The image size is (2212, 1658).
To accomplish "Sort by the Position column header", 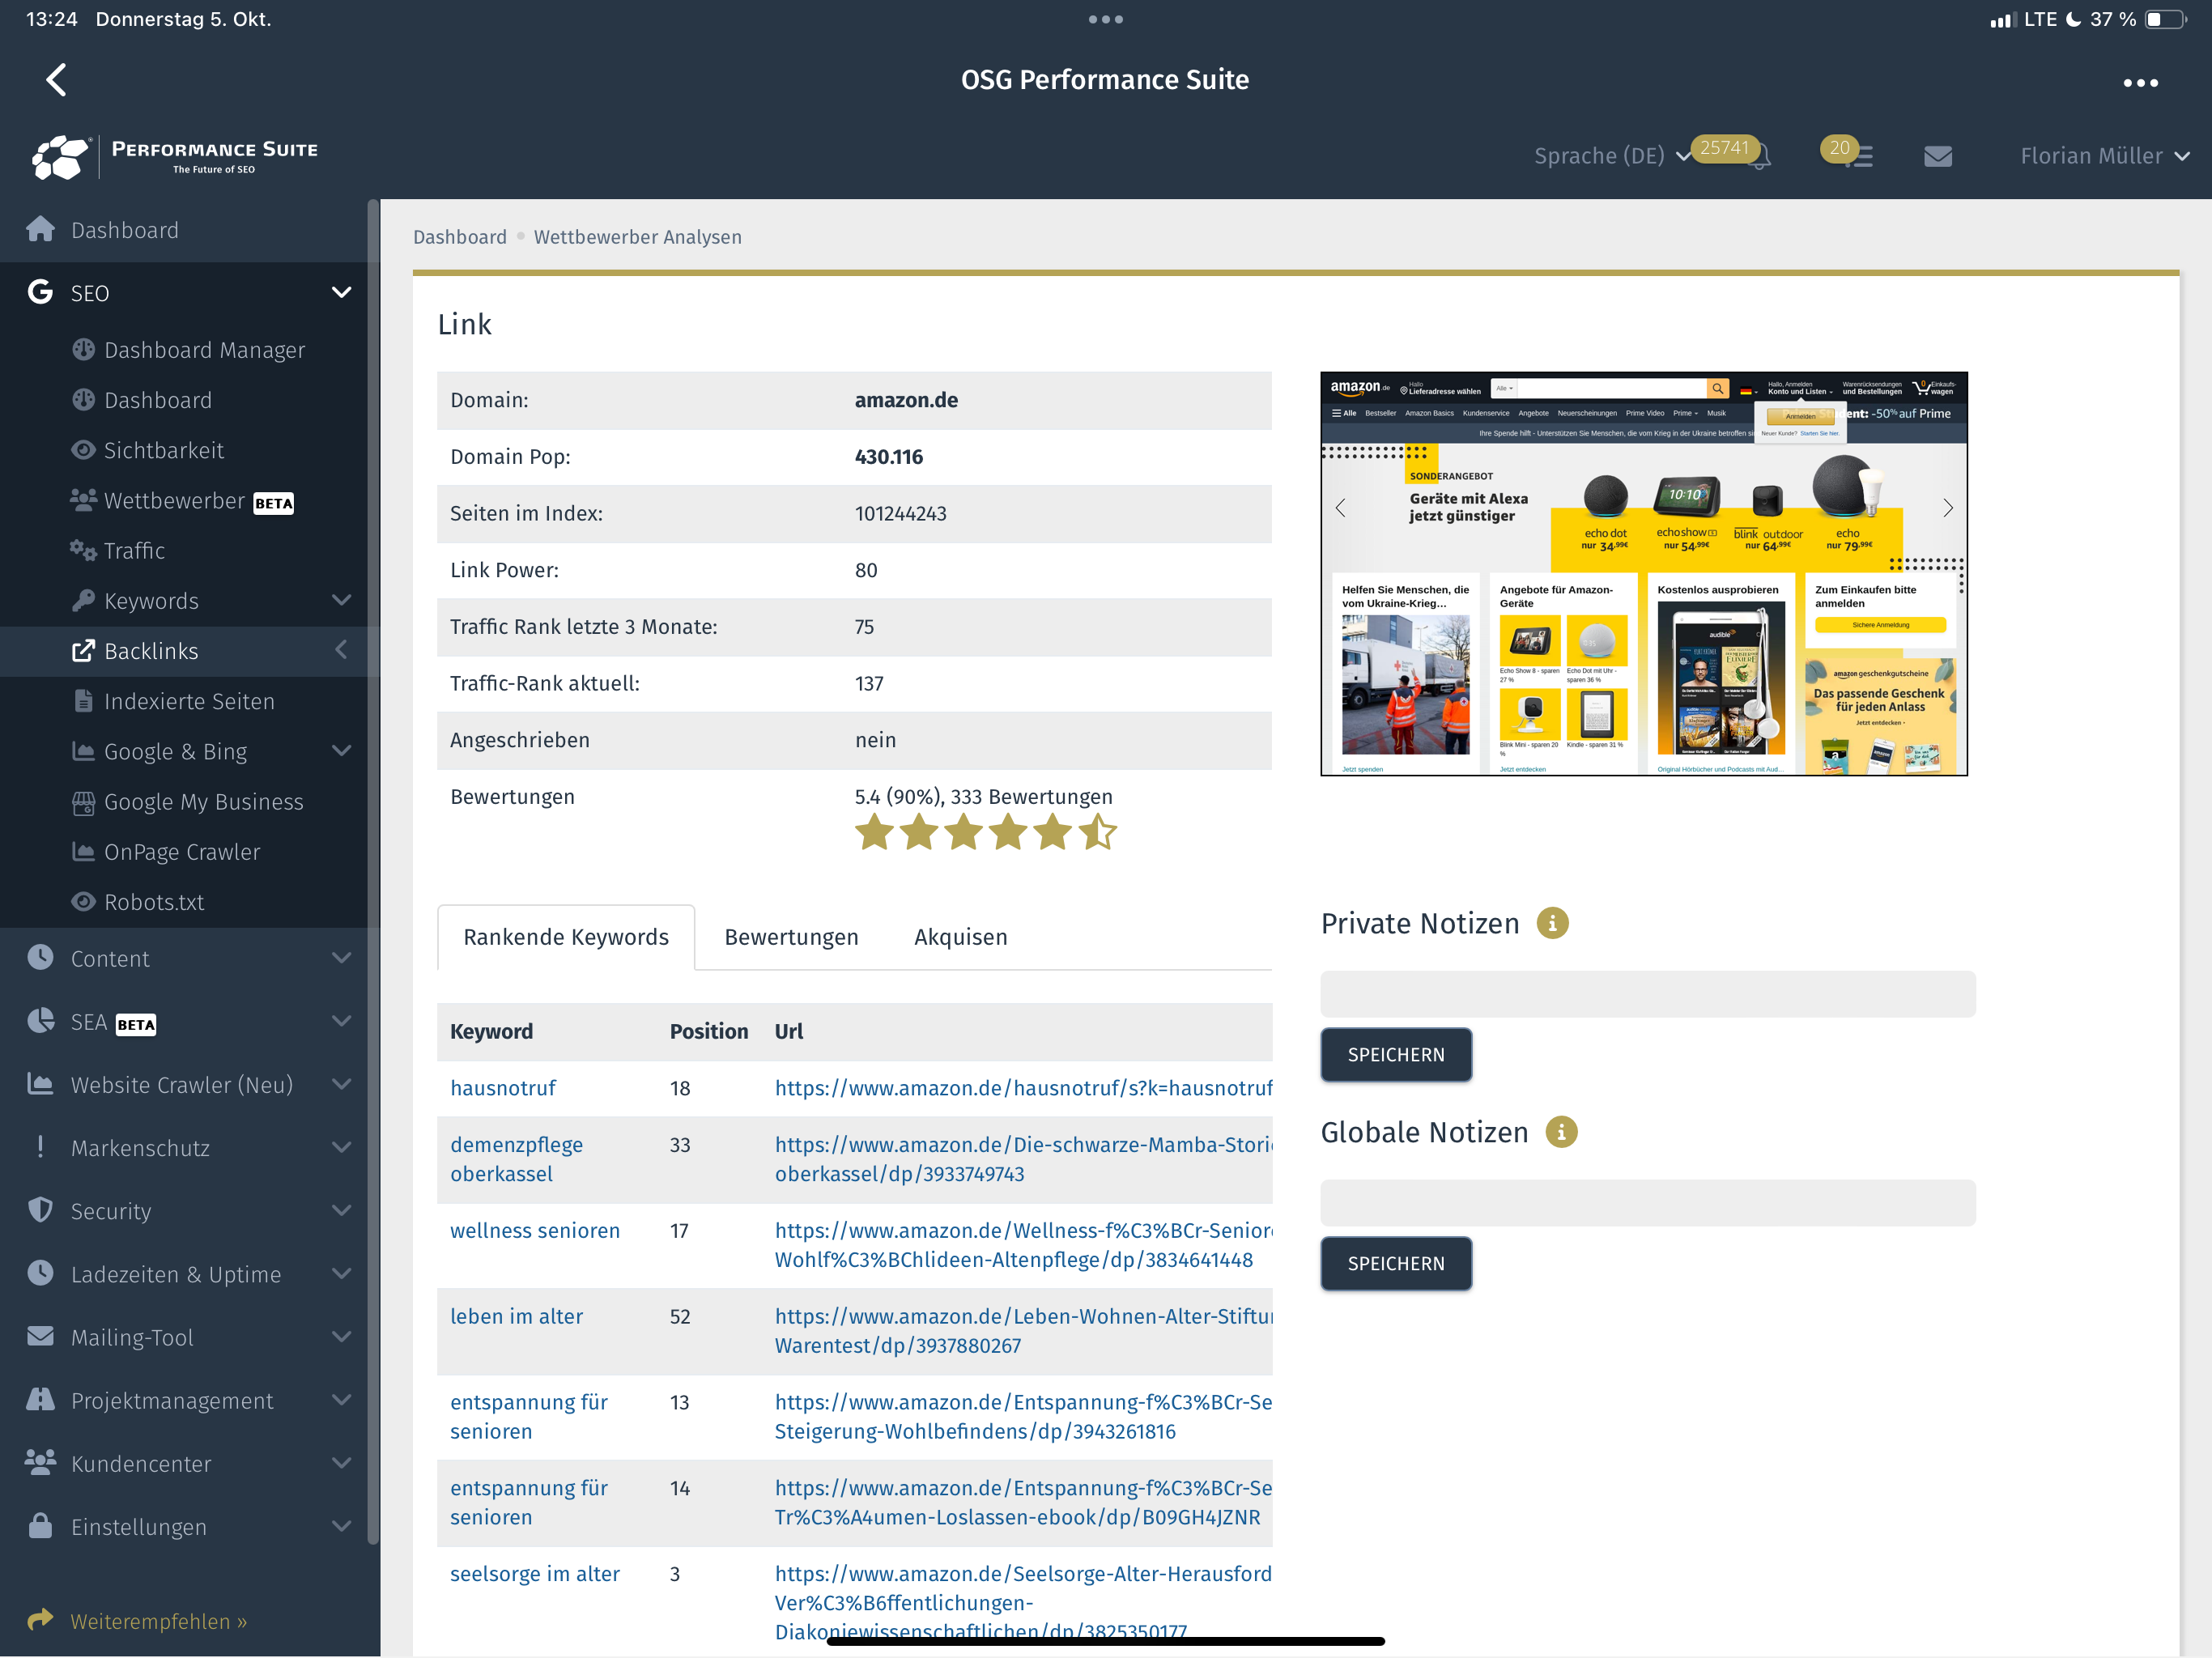I will click(x=709, y=1032).
